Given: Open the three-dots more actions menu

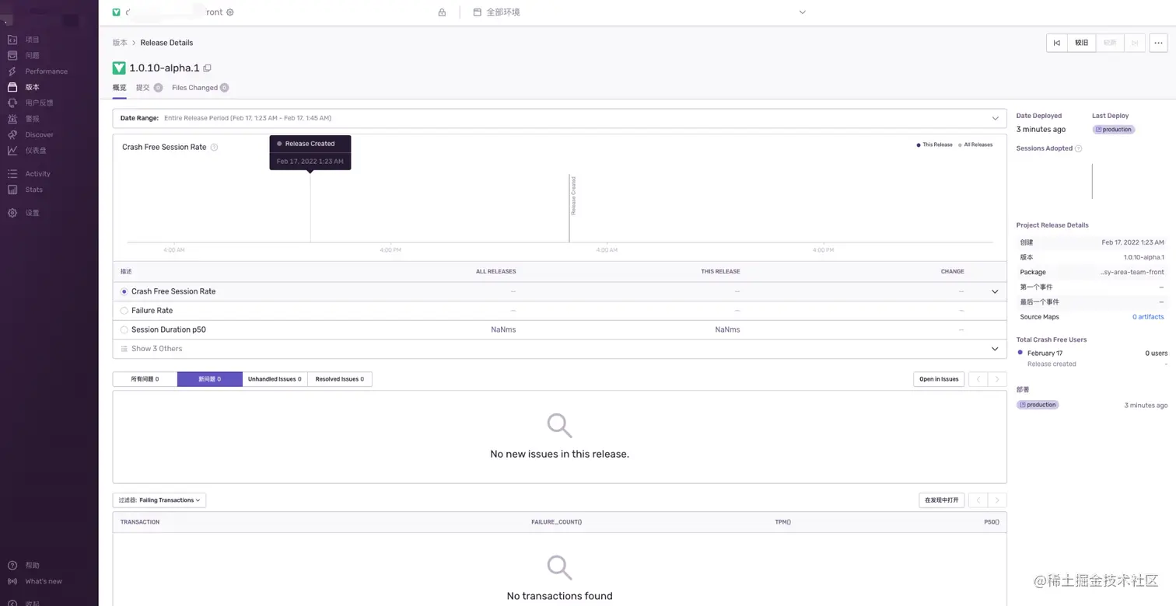Looking at the screenshot, I should [1158, 43].
